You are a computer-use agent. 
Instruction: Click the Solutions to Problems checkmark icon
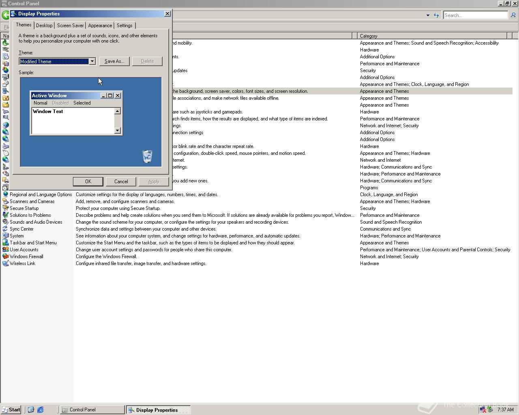click(x=5, y=215)
